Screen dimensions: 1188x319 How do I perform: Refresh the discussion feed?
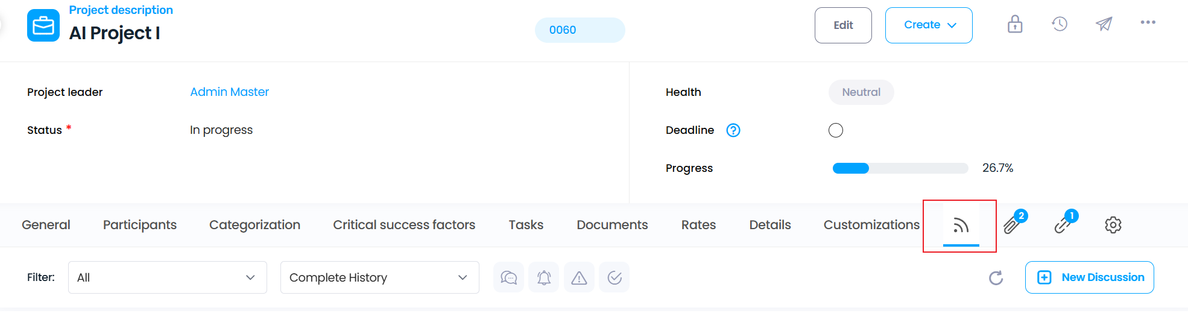[x=996, y=277]
